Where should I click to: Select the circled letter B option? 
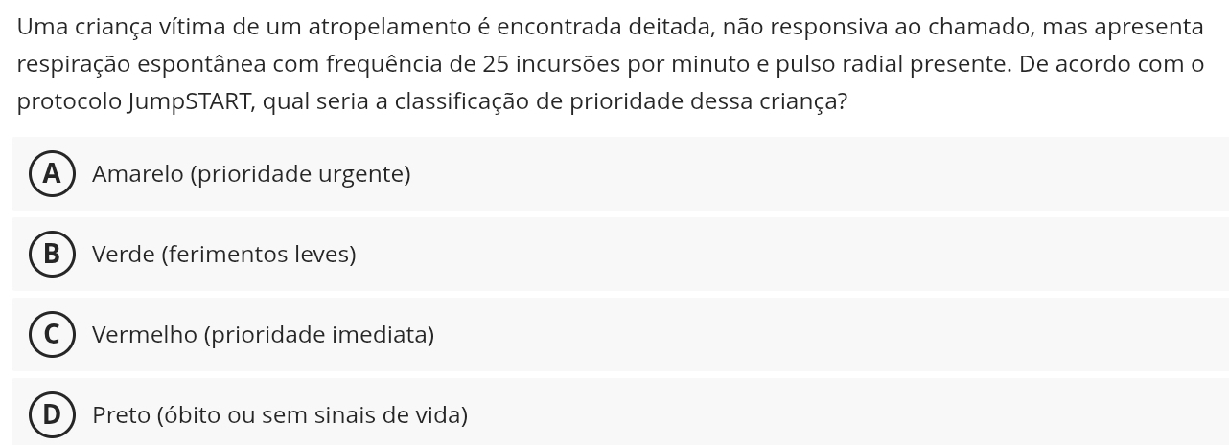coord(52,254)
